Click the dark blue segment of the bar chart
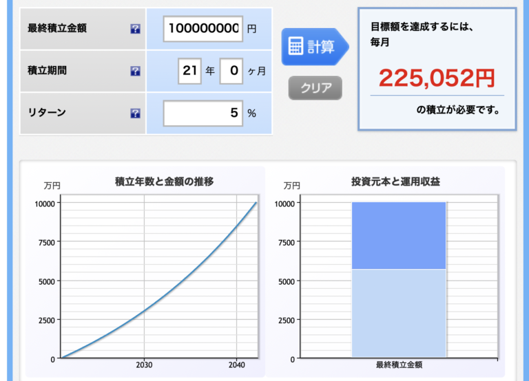The width and height of the screenshot is (529, 381). pyautogui.click(x=399, y=235)
